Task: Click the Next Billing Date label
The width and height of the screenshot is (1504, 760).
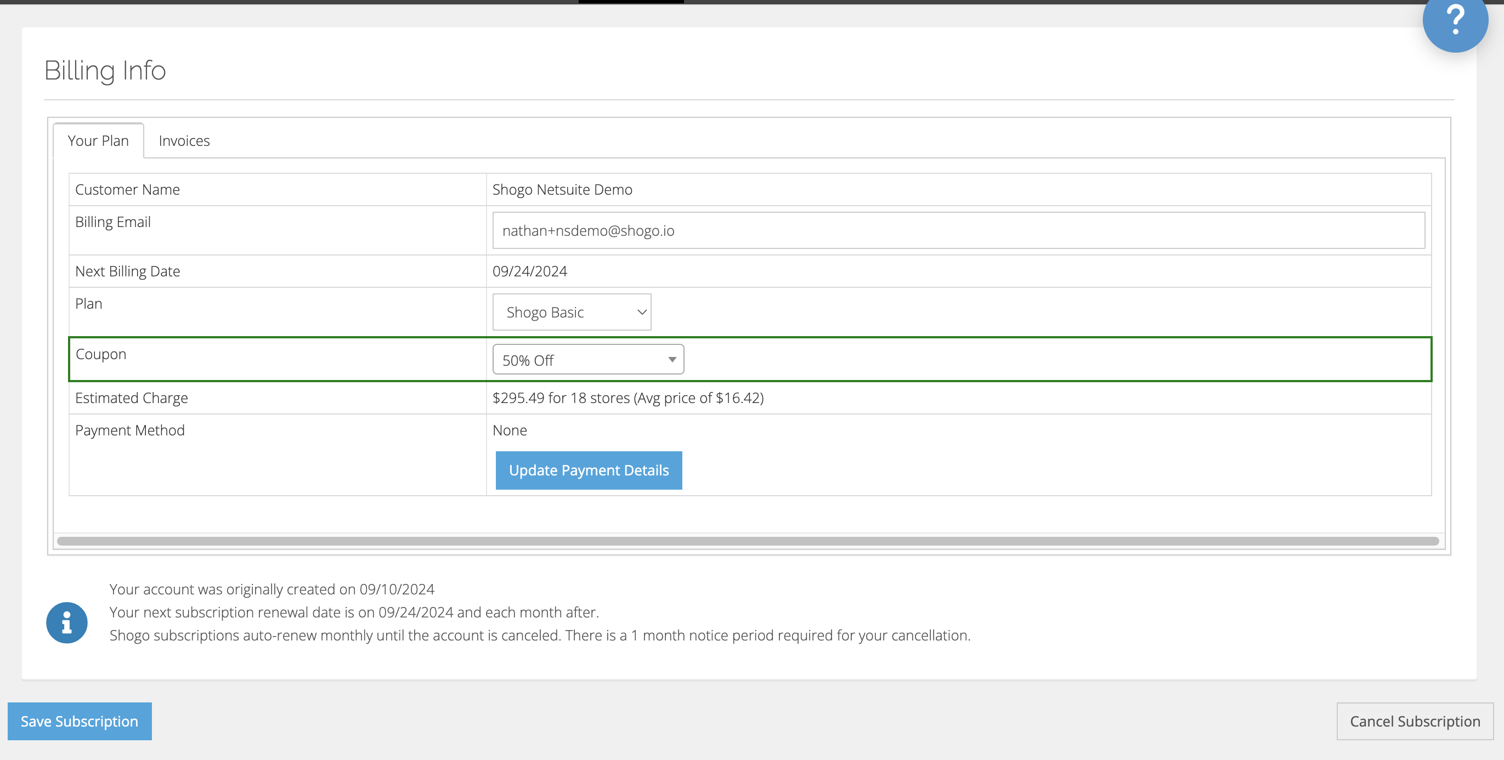Action: 127,271
